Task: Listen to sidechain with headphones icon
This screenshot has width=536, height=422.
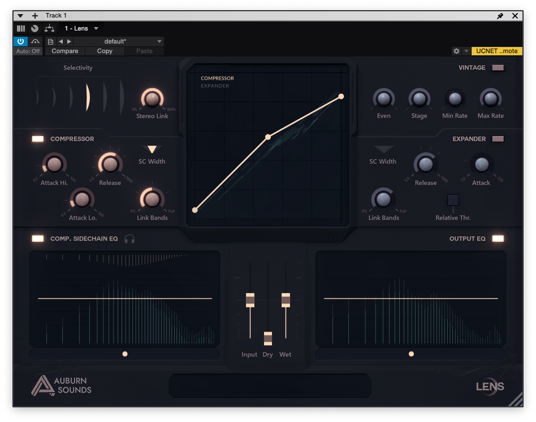Action: click(129, 238)
